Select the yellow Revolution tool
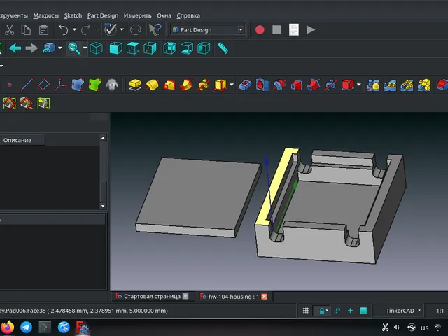The height and width of the screenshot is (336, 448). [152, 85]
